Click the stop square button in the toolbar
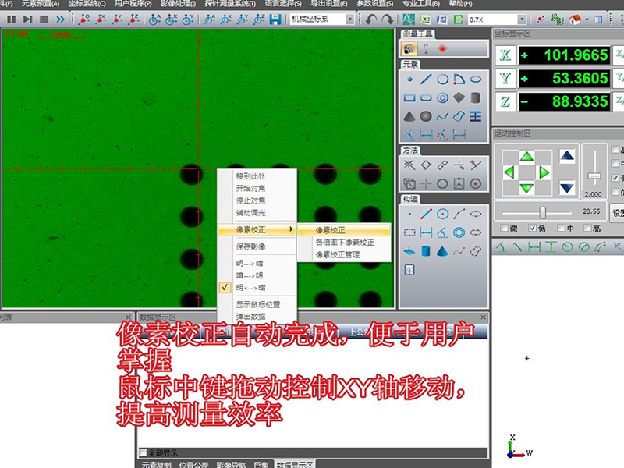624x468 pixels. pyautogui.click(x=44, y=19)
